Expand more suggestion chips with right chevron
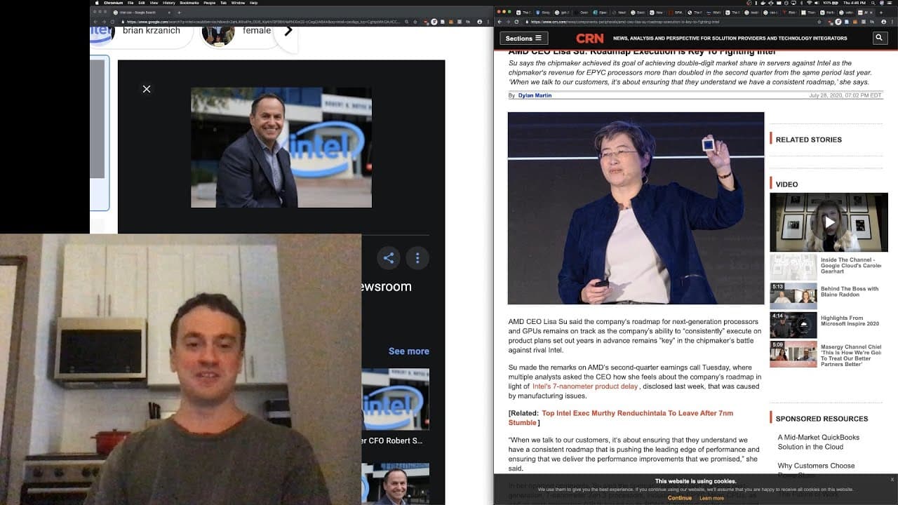This screenshot has width=898, height=505. [288, 31]
